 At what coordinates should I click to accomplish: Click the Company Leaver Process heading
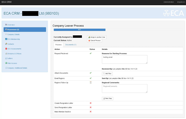[x=68, y=26]
